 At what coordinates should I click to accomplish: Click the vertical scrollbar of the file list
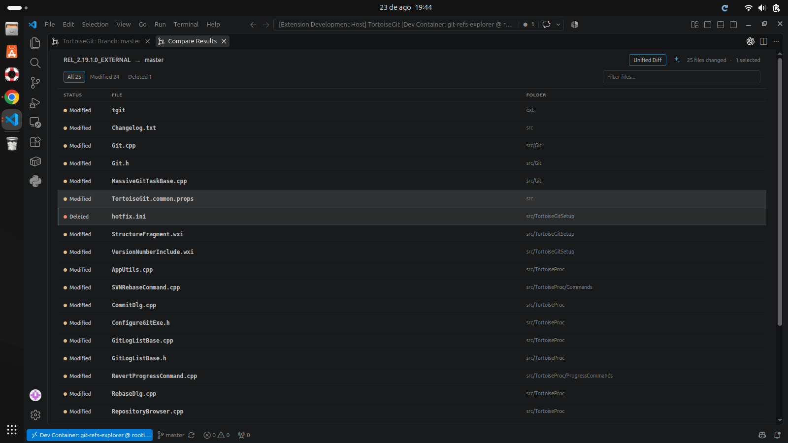point(780,192)
